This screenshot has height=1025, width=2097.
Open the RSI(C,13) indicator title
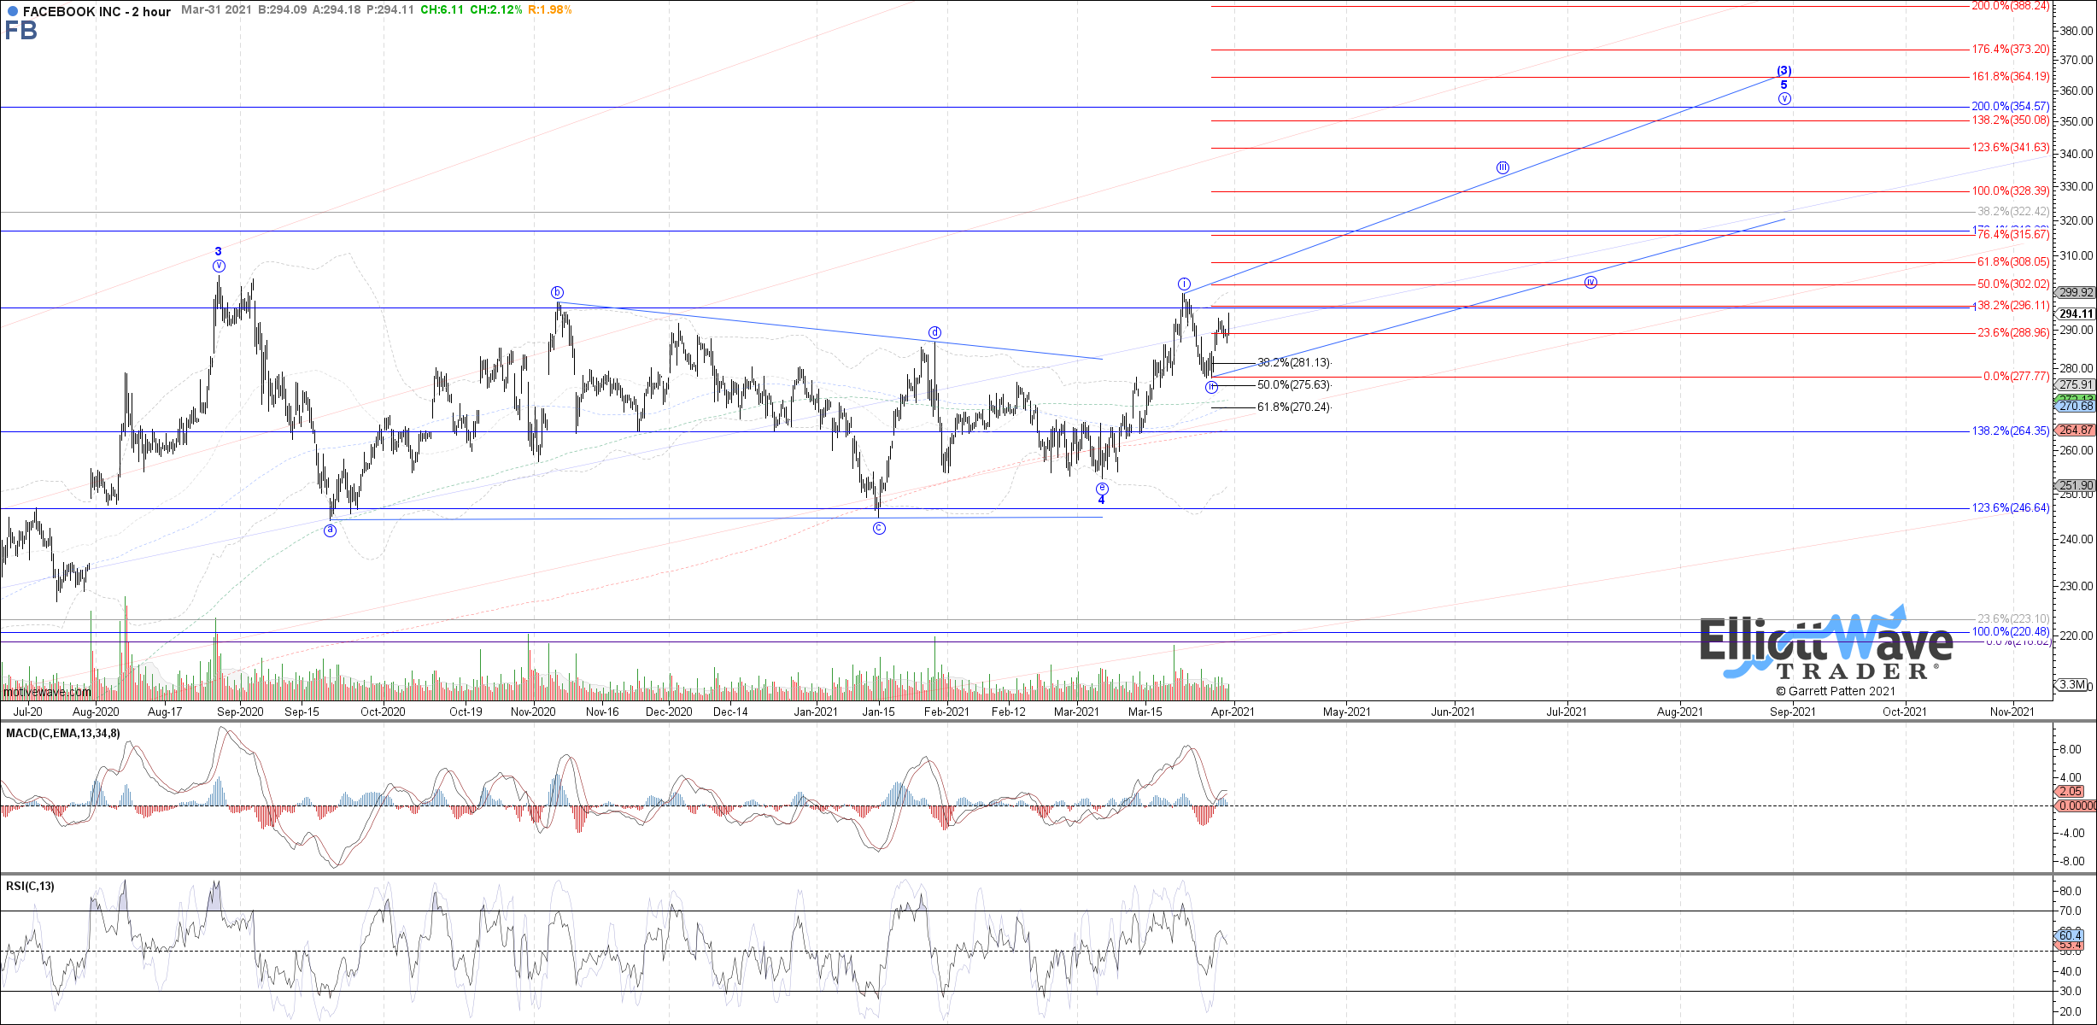pyautogui.click(x=30, y=886)
